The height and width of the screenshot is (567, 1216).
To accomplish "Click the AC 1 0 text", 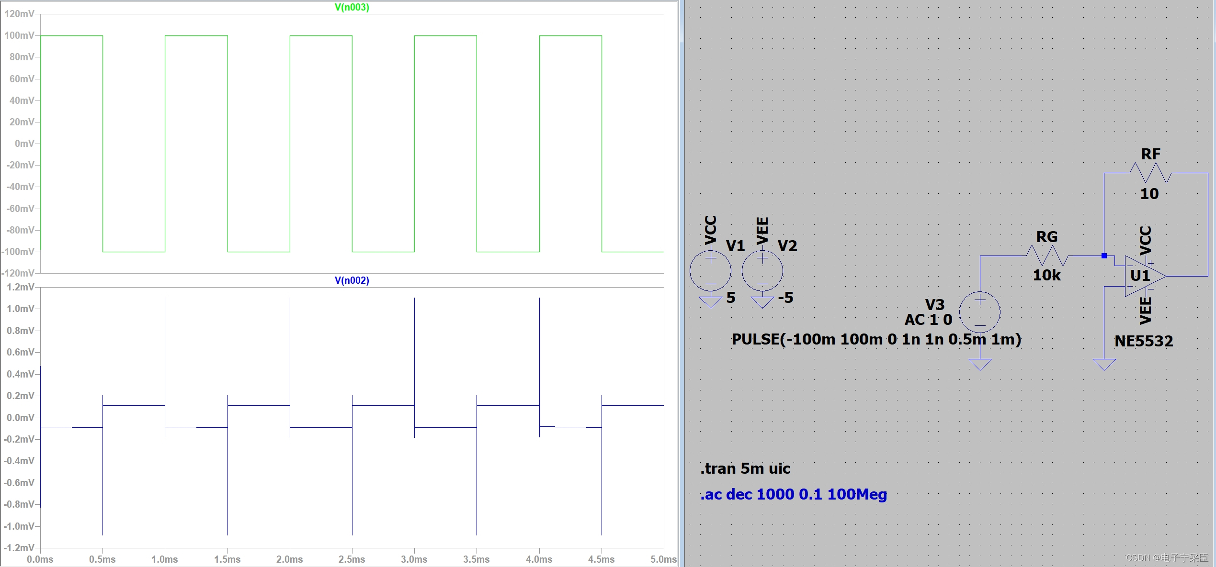I will coord(928,320).
